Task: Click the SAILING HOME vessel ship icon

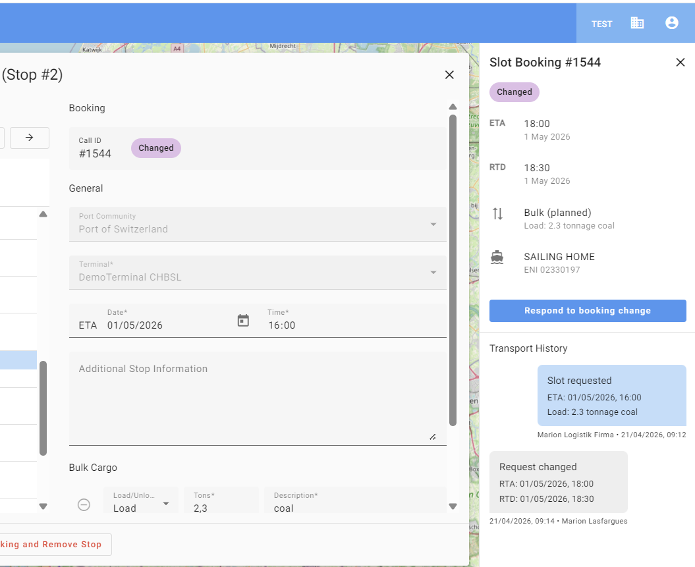Action: (497, 257)
